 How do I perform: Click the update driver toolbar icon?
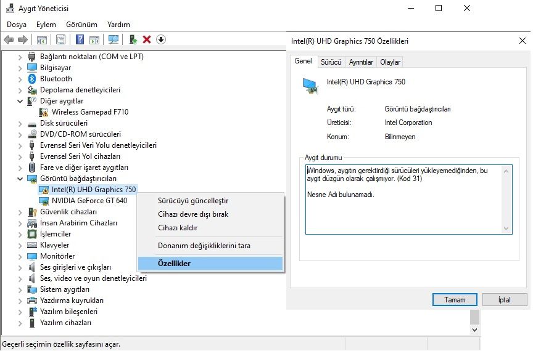[133, 39]
